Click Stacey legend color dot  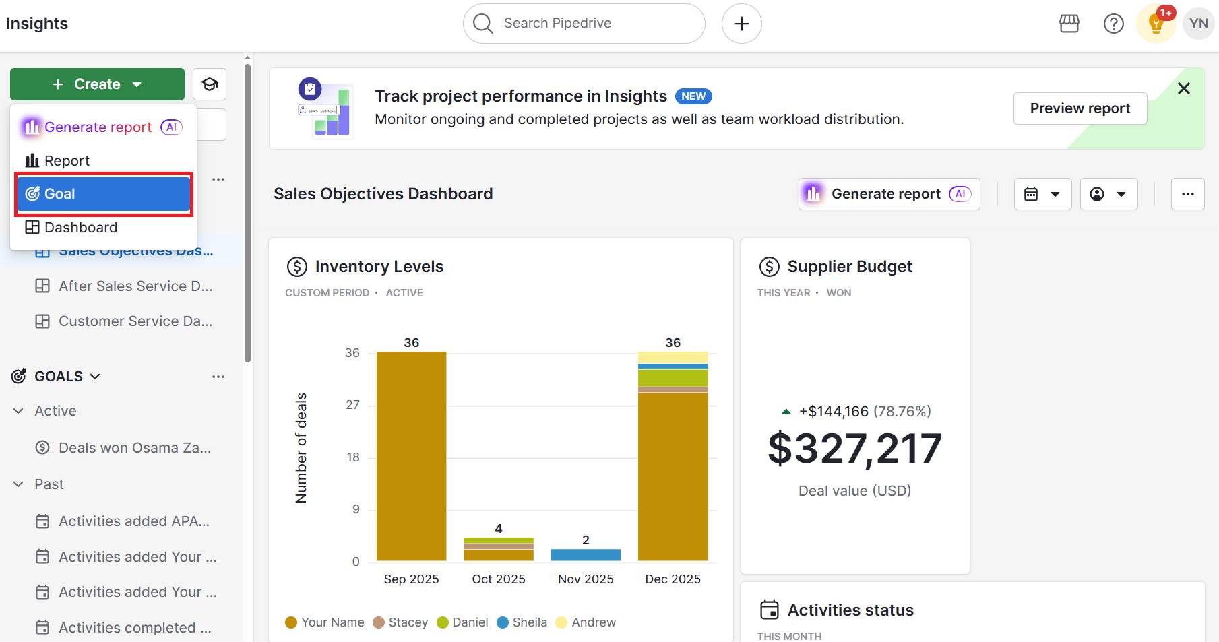point(379,622)
